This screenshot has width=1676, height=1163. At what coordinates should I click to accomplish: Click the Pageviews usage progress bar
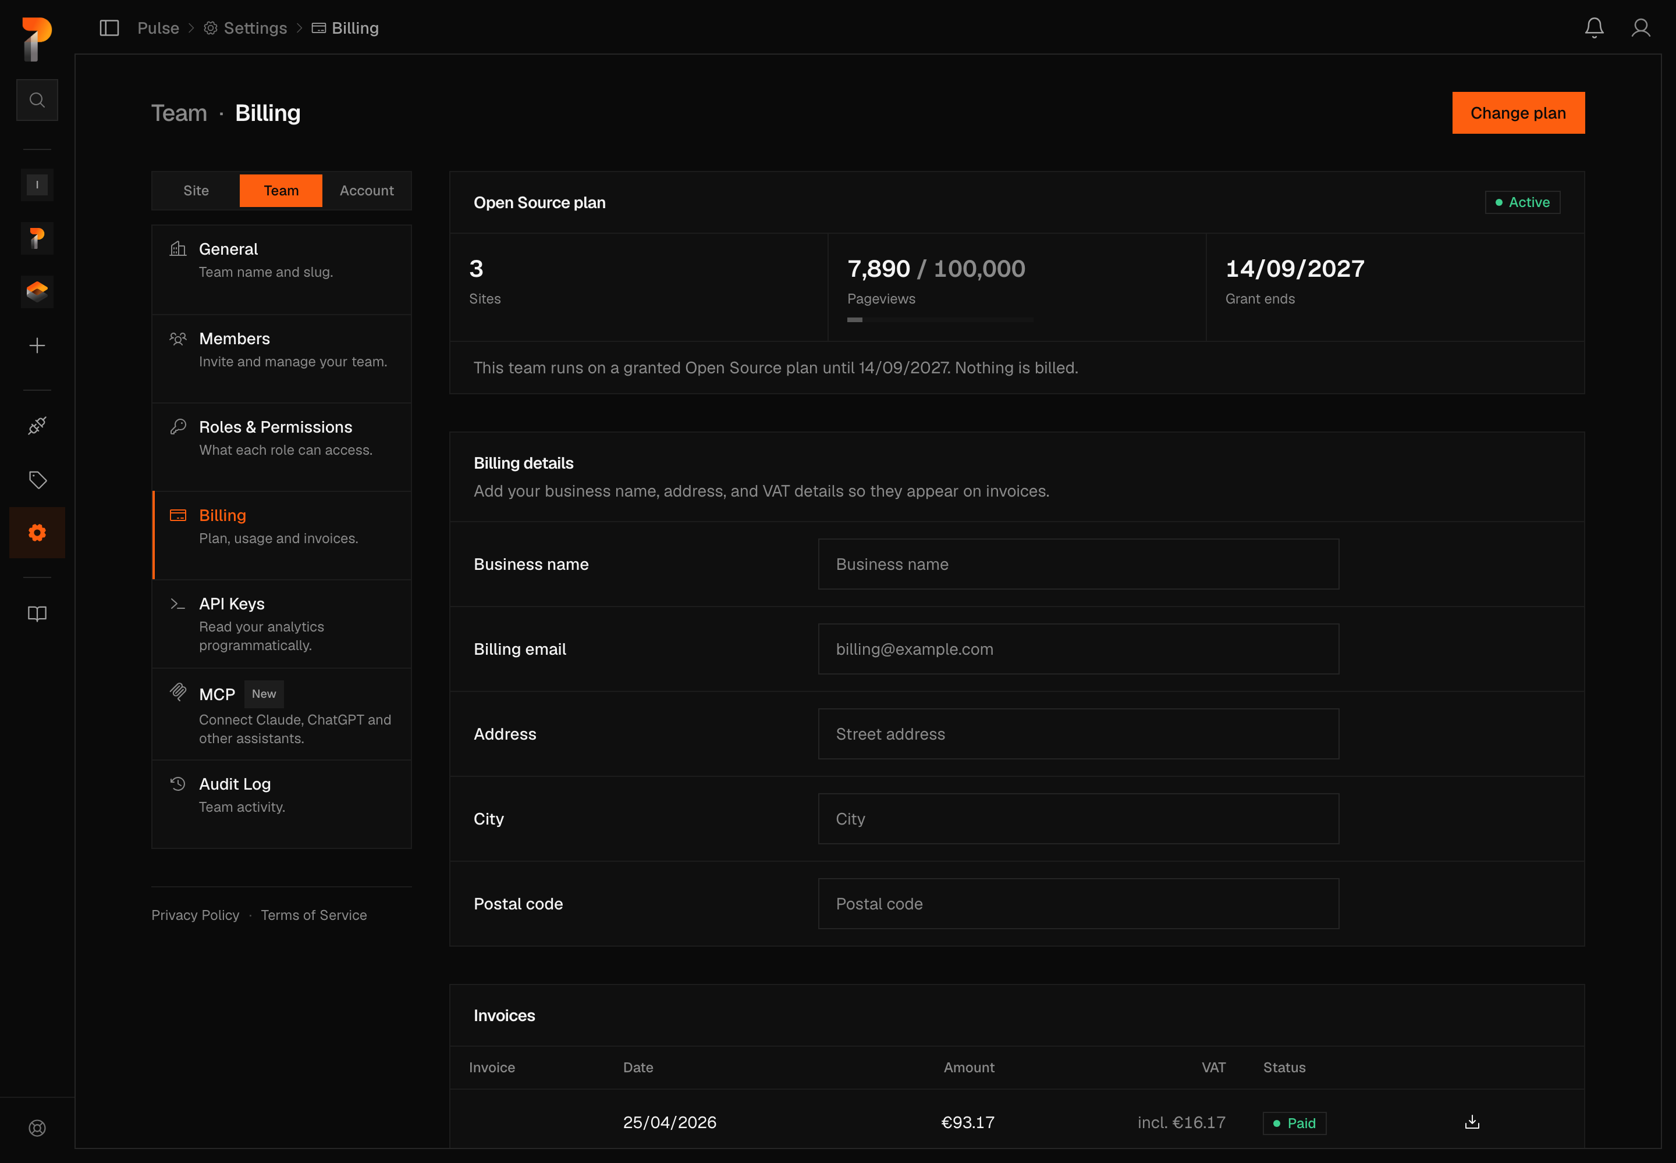point(940,320)
